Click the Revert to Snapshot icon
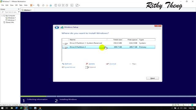This screenshot has width=196, height=110. (47, 5)
